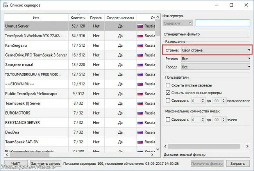Click the ЧаВО button

pos(16,164)
